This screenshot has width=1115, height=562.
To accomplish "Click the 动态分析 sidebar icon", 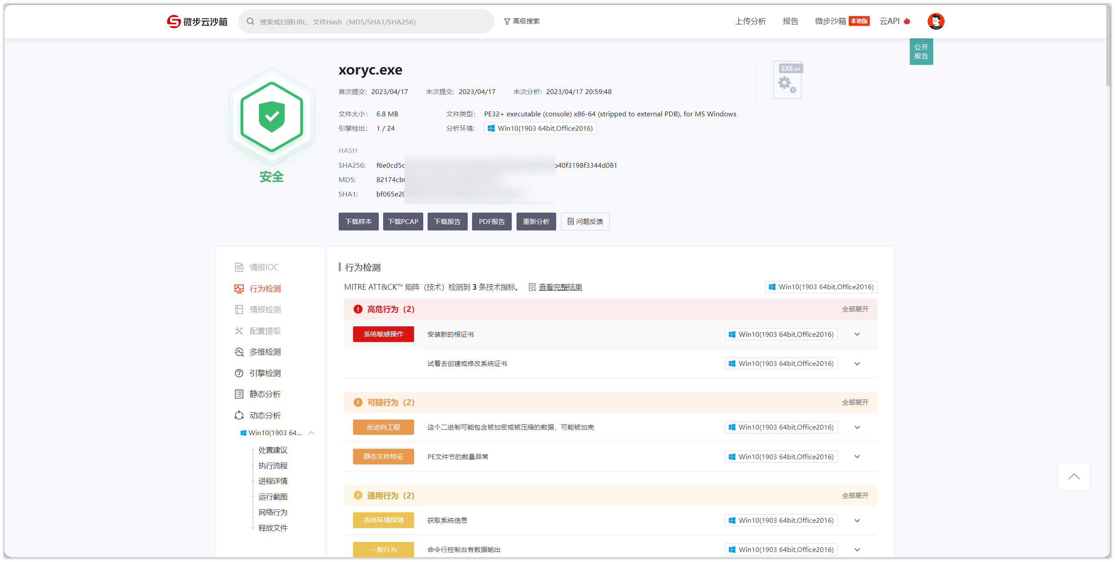I will (x=239, y=416).
